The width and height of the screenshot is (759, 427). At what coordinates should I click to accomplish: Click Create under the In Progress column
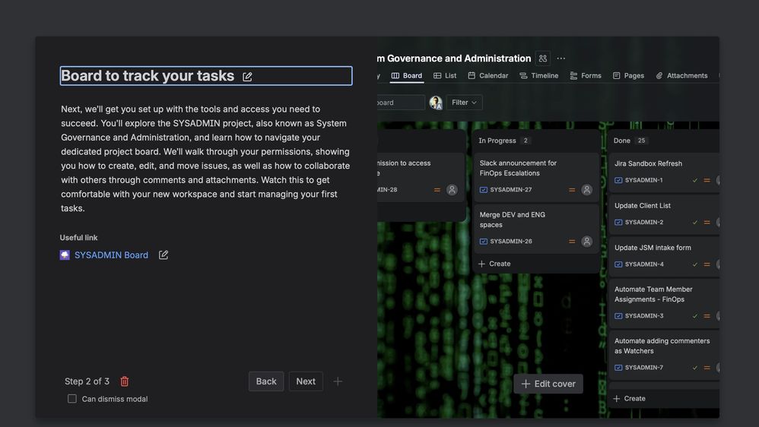494,264
